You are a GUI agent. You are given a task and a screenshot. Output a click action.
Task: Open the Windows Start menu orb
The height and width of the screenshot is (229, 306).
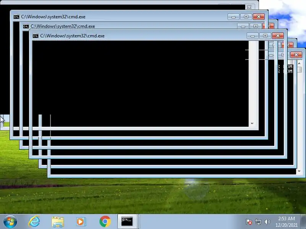tap(10, 222)
